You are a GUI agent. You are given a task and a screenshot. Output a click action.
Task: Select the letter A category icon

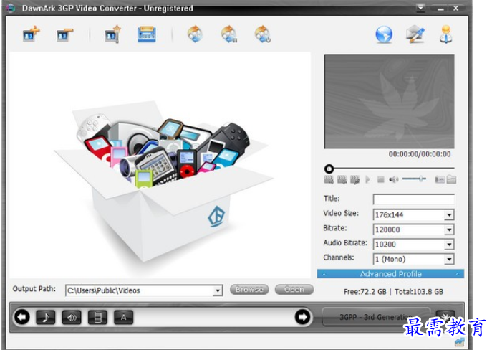[x=123, y=317]
